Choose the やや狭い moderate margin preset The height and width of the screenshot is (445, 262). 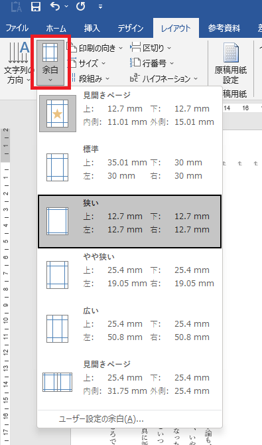[x=130, y=275]
